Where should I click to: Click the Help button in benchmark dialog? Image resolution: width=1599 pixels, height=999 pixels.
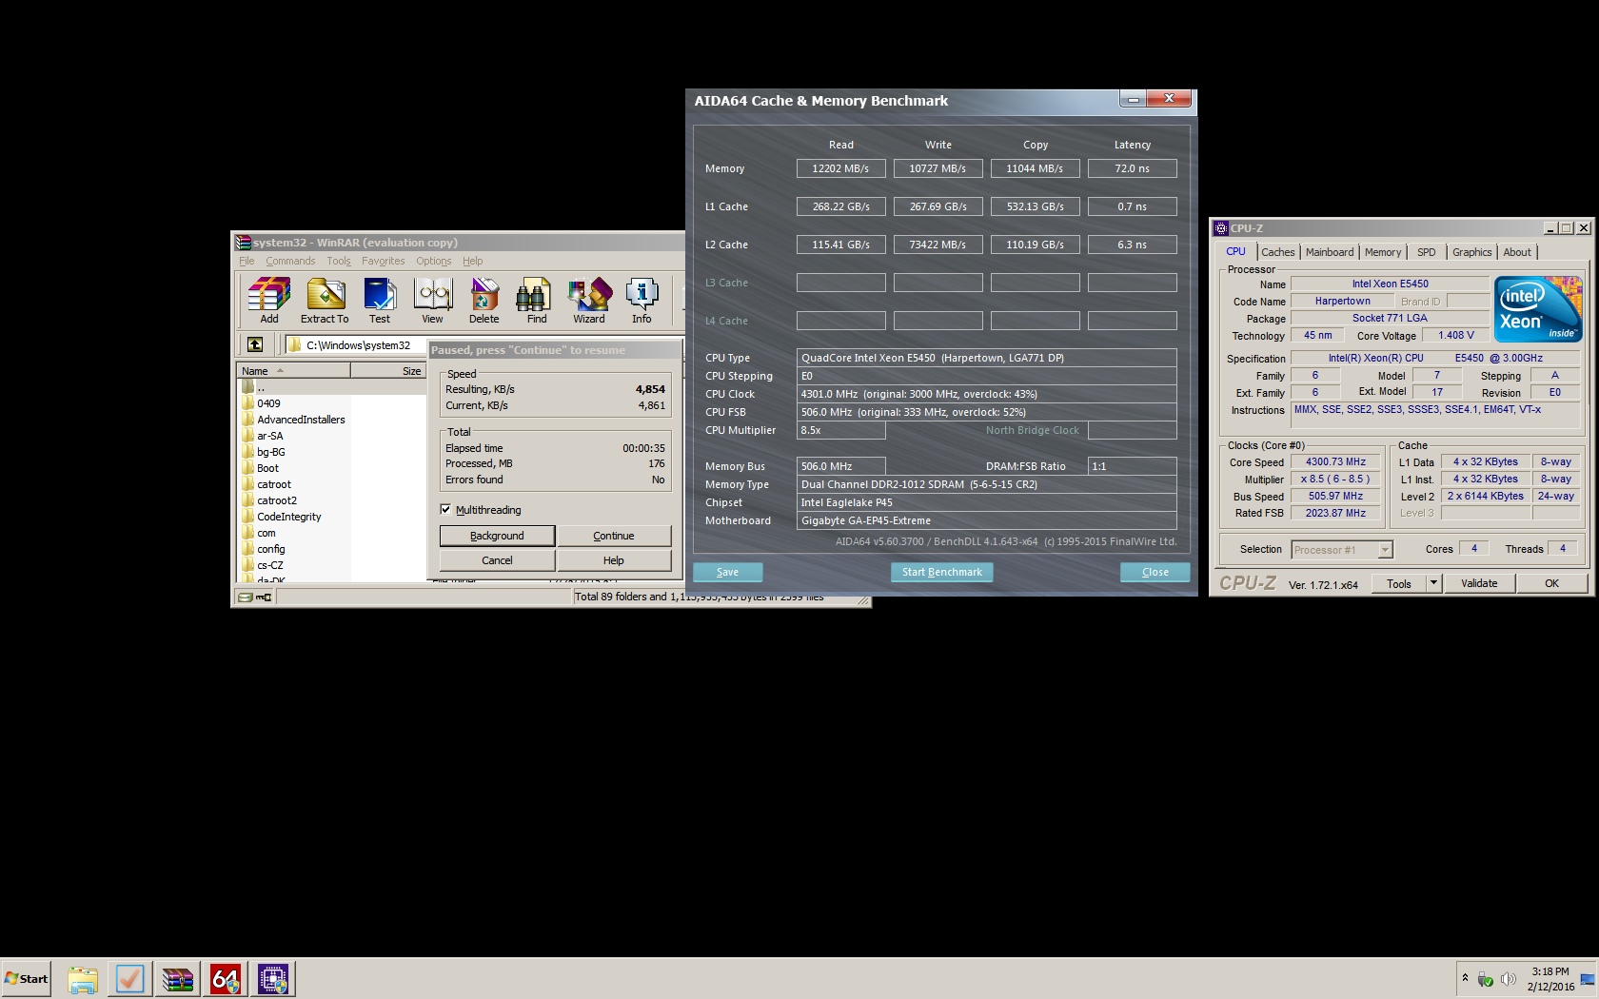point(614,560)
